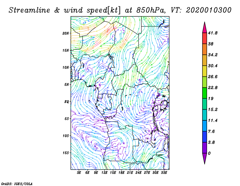This screenshot has height=186, width=240.
Task: Click the '20N' latitude axis label
Action: pyautogui.click(x=66, y=33)
